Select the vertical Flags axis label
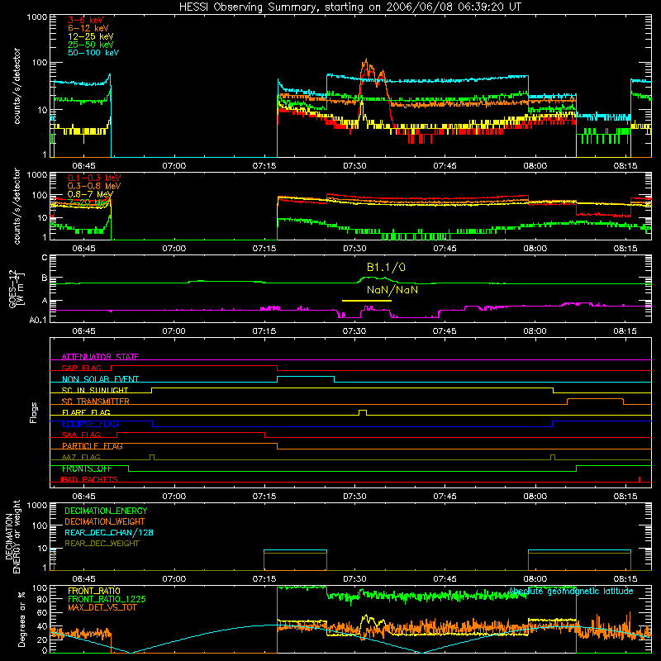 (x=33, y=412)
